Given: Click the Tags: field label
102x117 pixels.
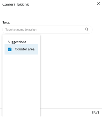Looking at the screenshot, I should (x=6, y=22).
